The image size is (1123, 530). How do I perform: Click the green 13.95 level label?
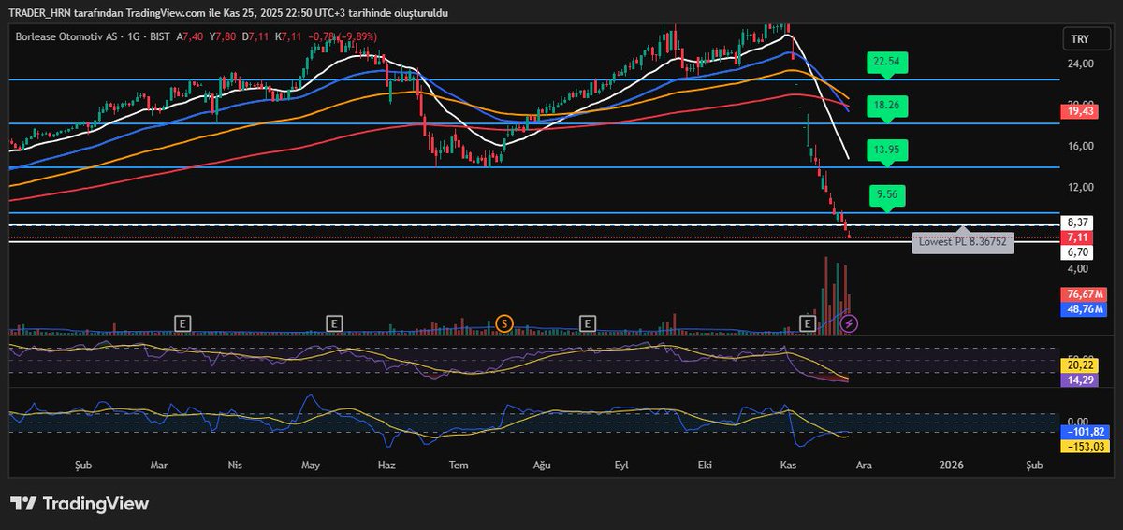pyautogui.click(x=885, y=150)
